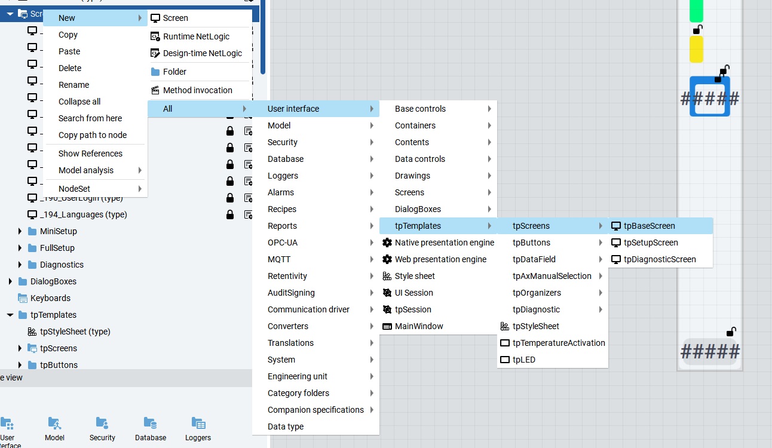Click the Method invocation clapperboard icon
The width and height of the screenshot is (772, 448).
pos(155,90)
